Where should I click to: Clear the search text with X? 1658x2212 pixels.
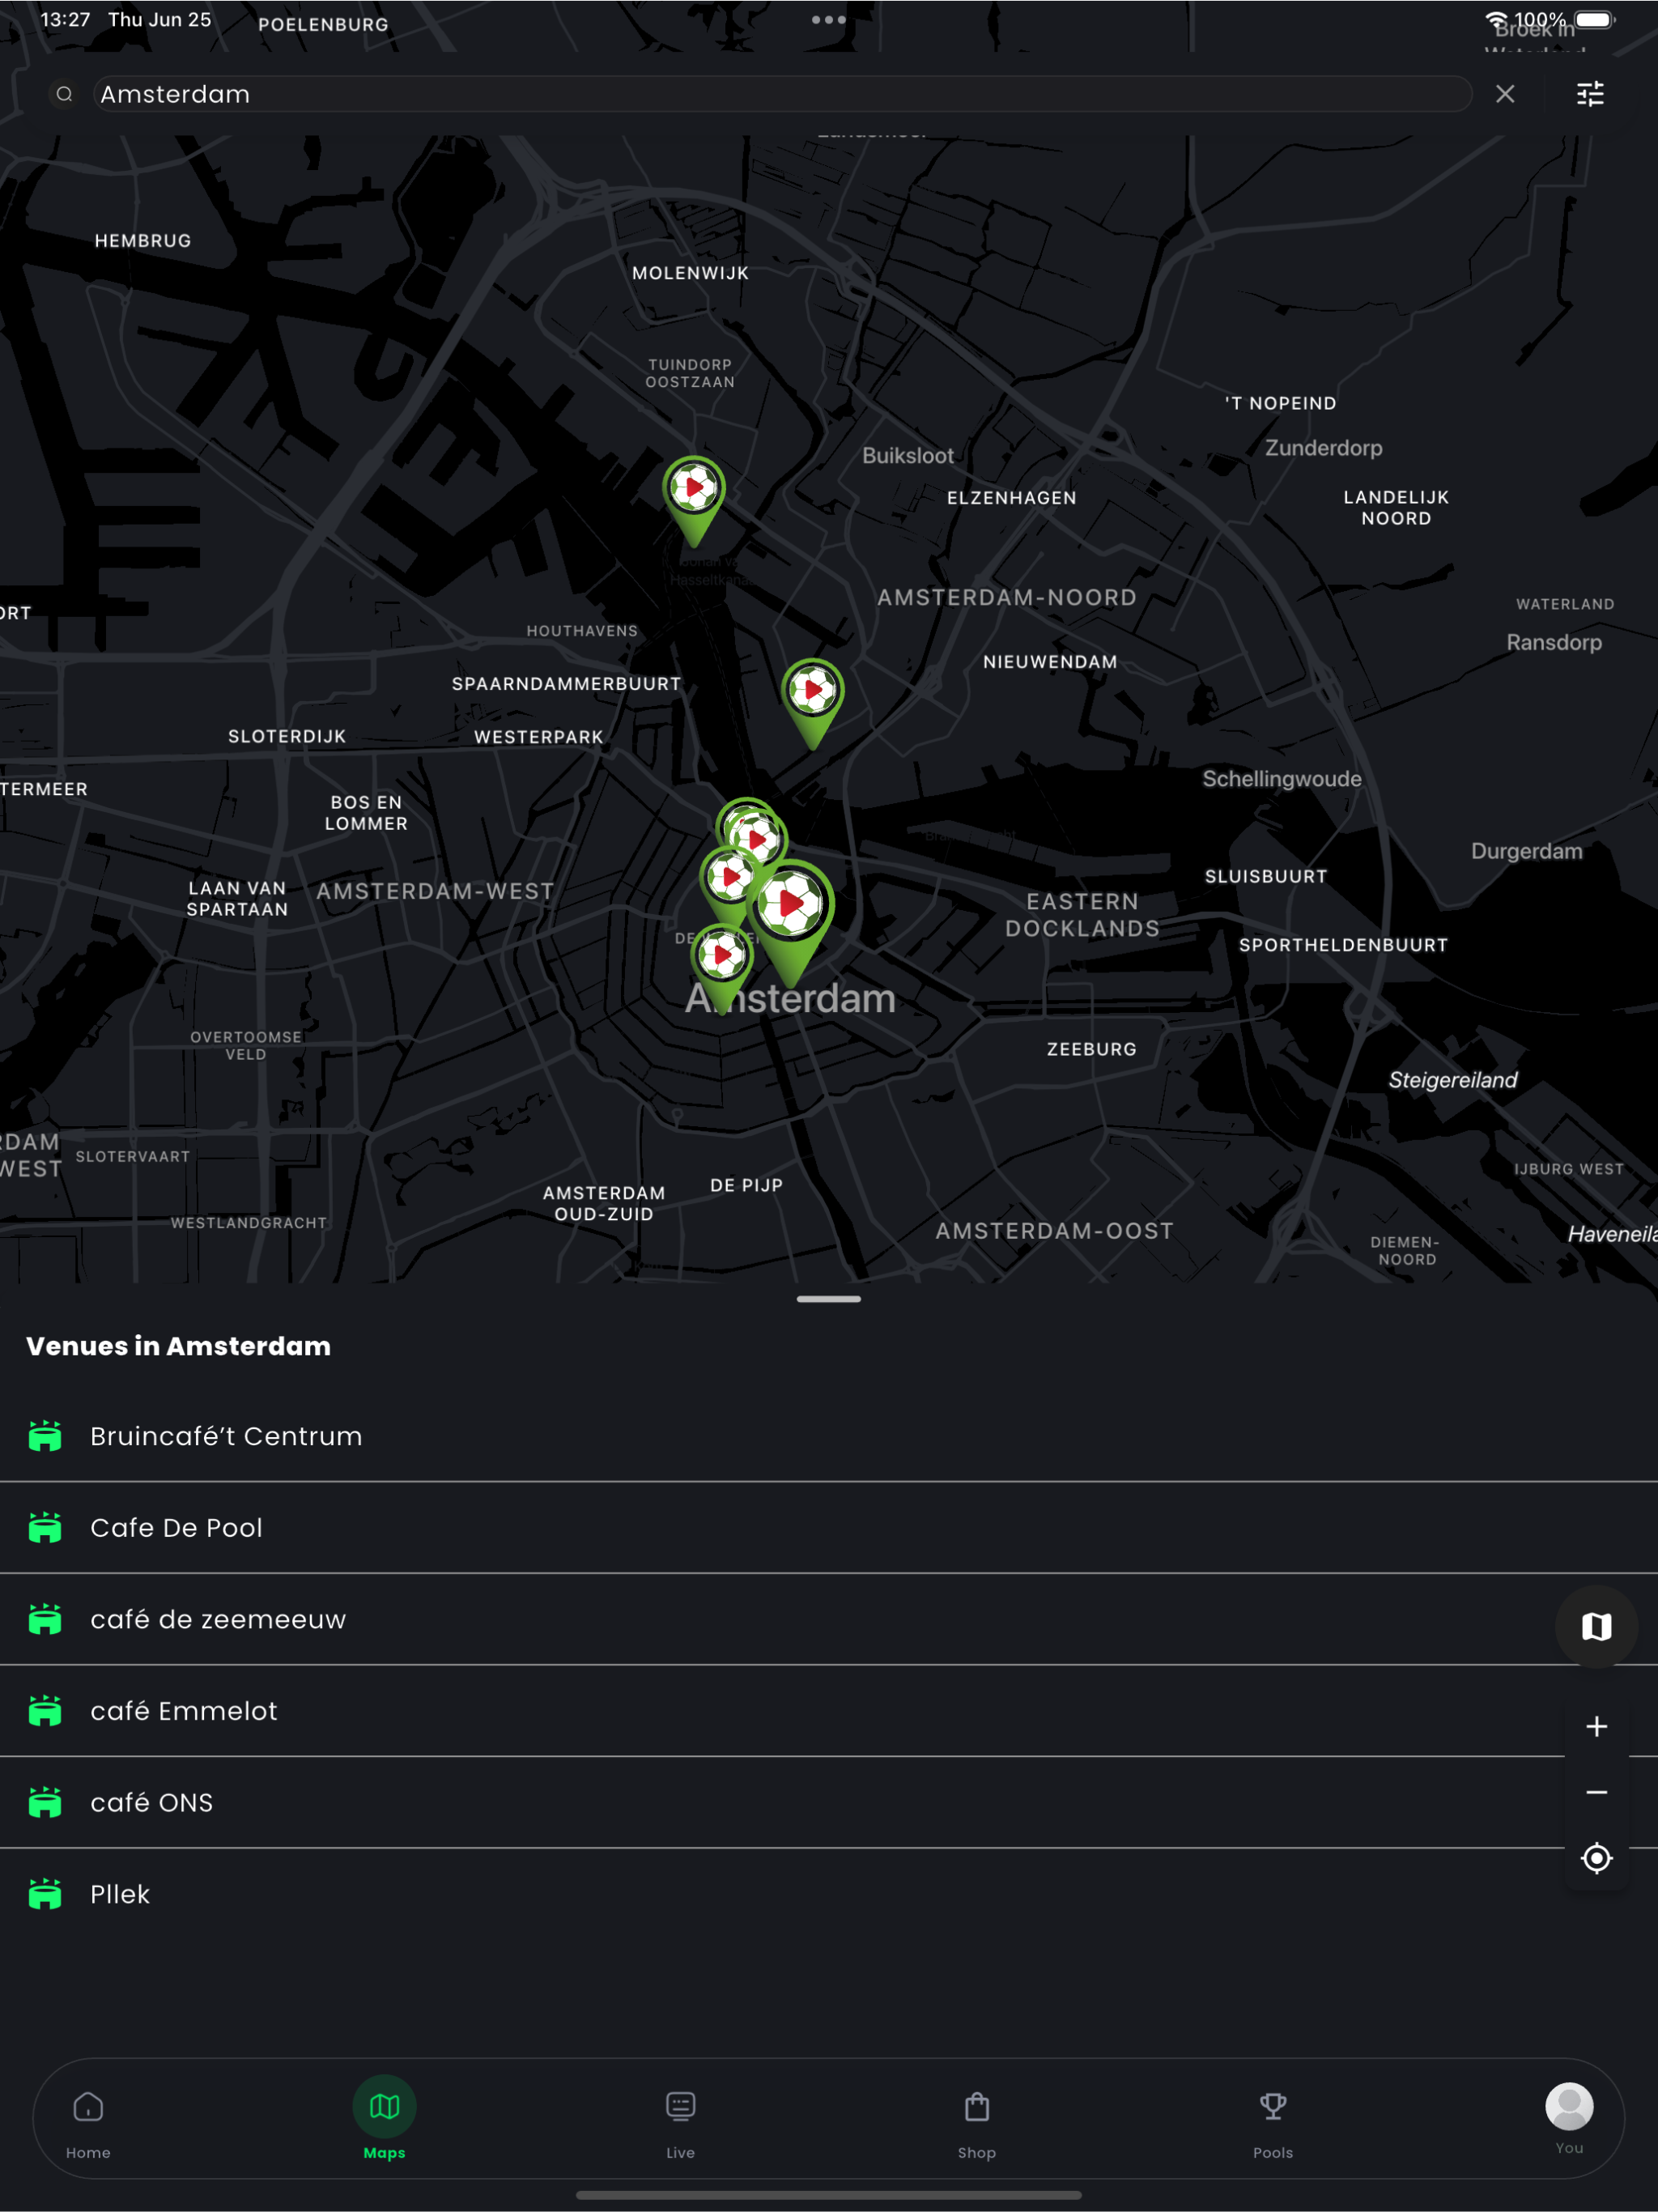[1505, 94]
